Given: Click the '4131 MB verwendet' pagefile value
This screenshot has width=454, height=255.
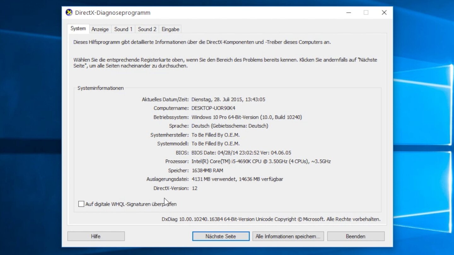Looking at the screenshot, I should [x=237, y=179].
